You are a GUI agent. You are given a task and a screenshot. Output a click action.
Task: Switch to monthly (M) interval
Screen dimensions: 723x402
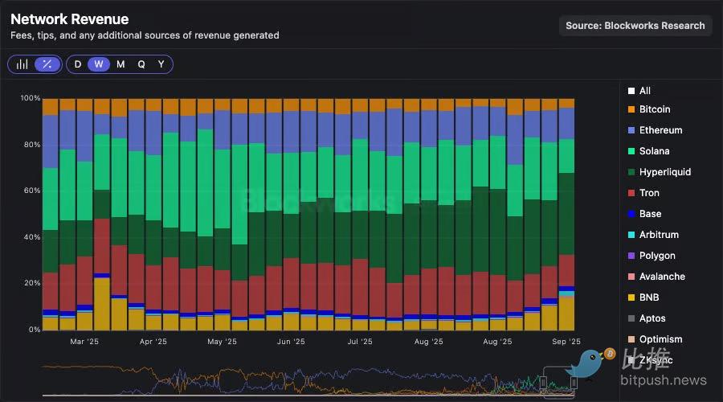point(120,64)
